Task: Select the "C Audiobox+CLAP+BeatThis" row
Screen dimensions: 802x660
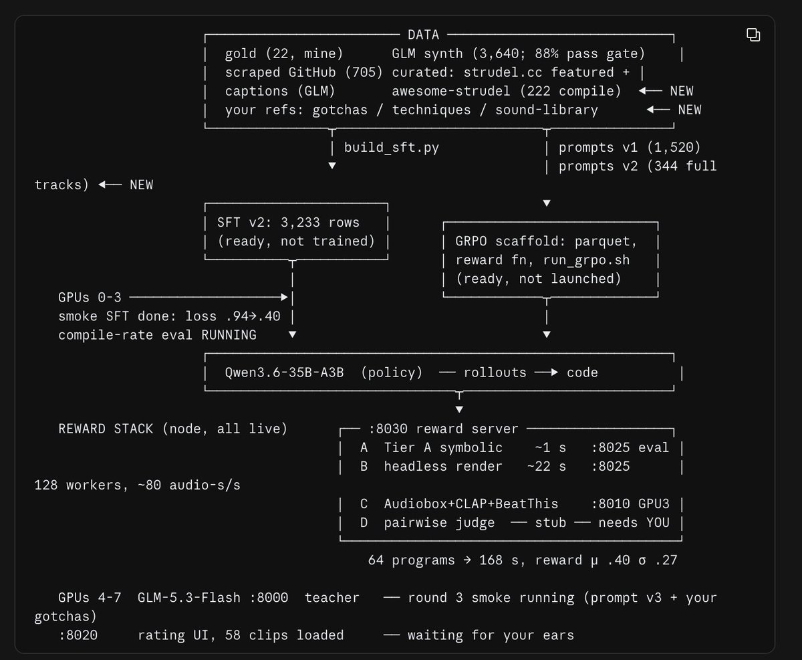Action: tap(515, 504)
